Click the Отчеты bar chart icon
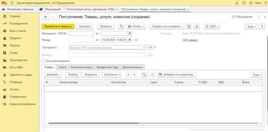The image size is (268, 132). [5, 90]
